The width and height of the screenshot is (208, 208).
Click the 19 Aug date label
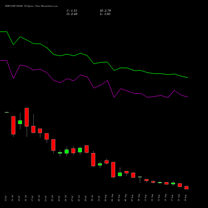coord(186,198)
